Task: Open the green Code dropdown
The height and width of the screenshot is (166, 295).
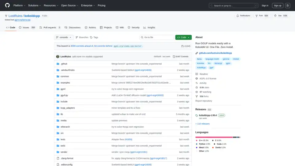Action: (x=183, y=37)
